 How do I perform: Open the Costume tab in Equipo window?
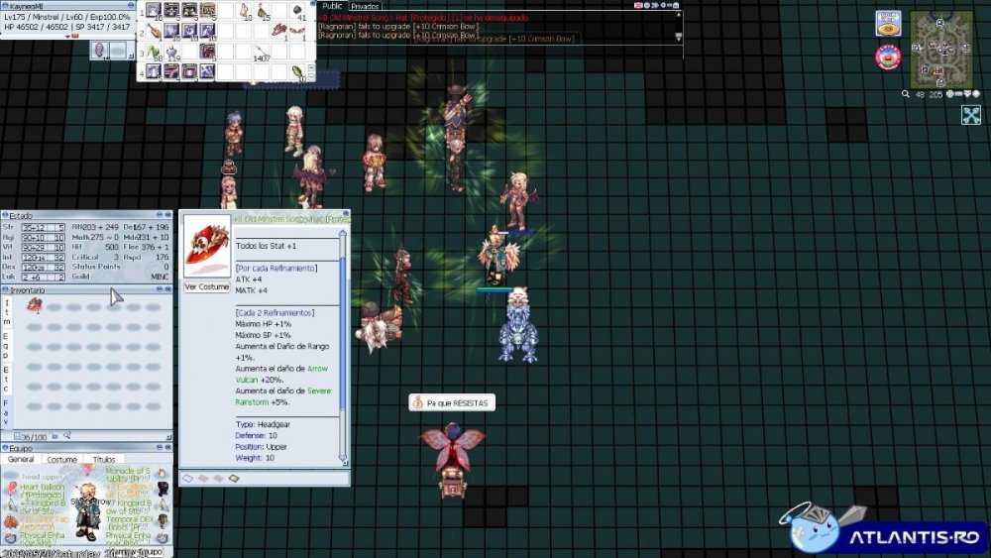click(61, 460)
